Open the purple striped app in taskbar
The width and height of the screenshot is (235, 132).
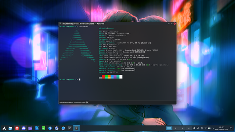click(30, 128)
